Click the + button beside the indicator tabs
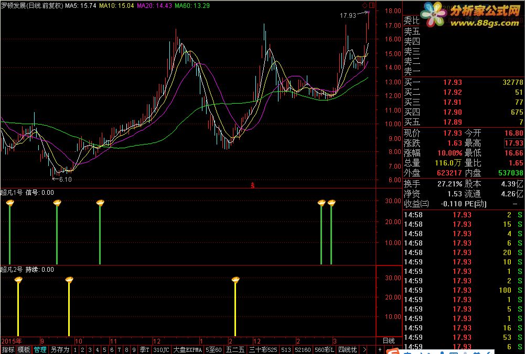Screen dimensions: 525x354 click(379, 350)
